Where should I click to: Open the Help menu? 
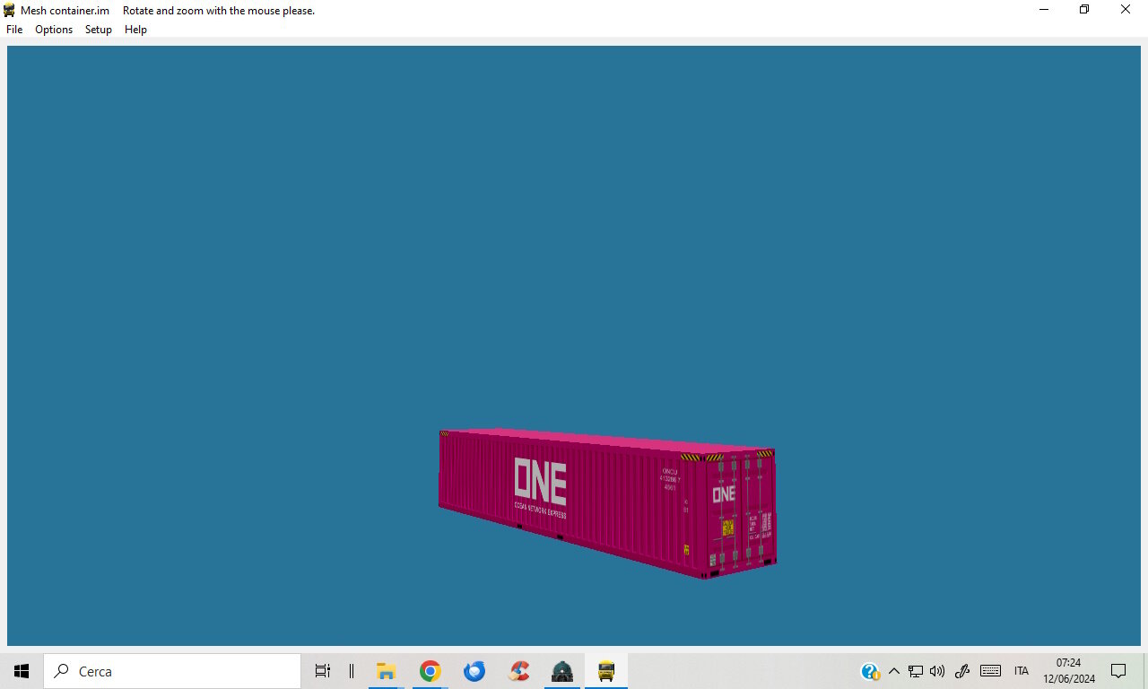[x=135, y=30]
